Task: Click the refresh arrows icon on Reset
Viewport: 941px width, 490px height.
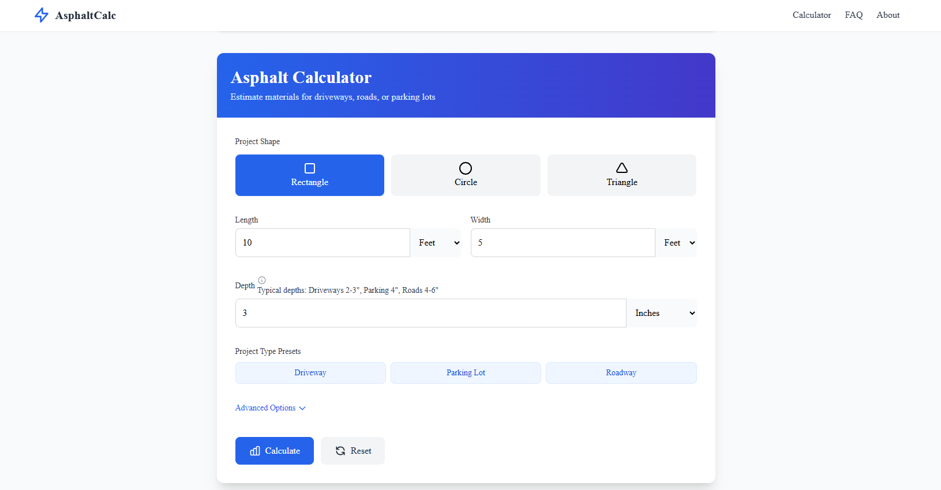Action: point(340,451)
